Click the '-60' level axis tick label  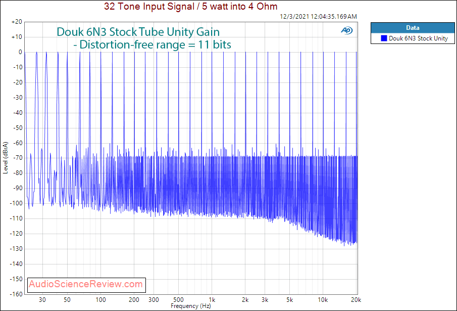18,143
